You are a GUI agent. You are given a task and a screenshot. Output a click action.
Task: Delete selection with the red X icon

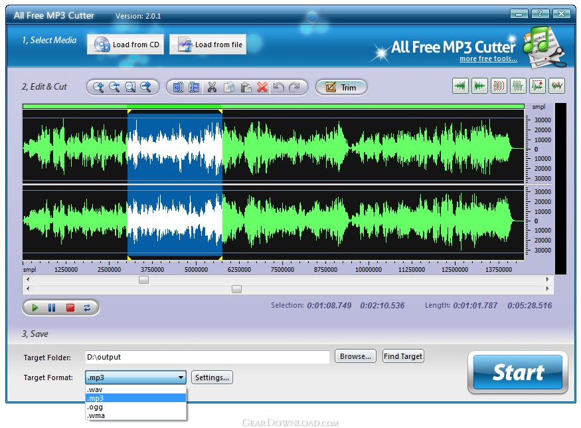click(x=262, y=87)
